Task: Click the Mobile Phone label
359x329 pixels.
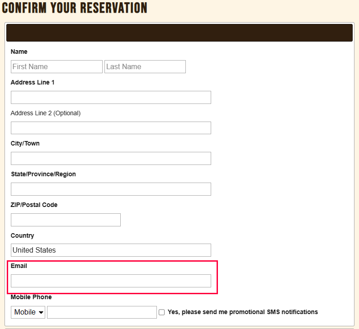Action: (x=31, y=297)
